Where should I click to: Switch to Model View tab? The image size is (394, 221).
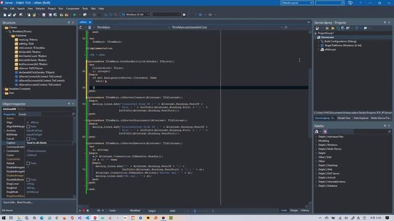point(344,118)
